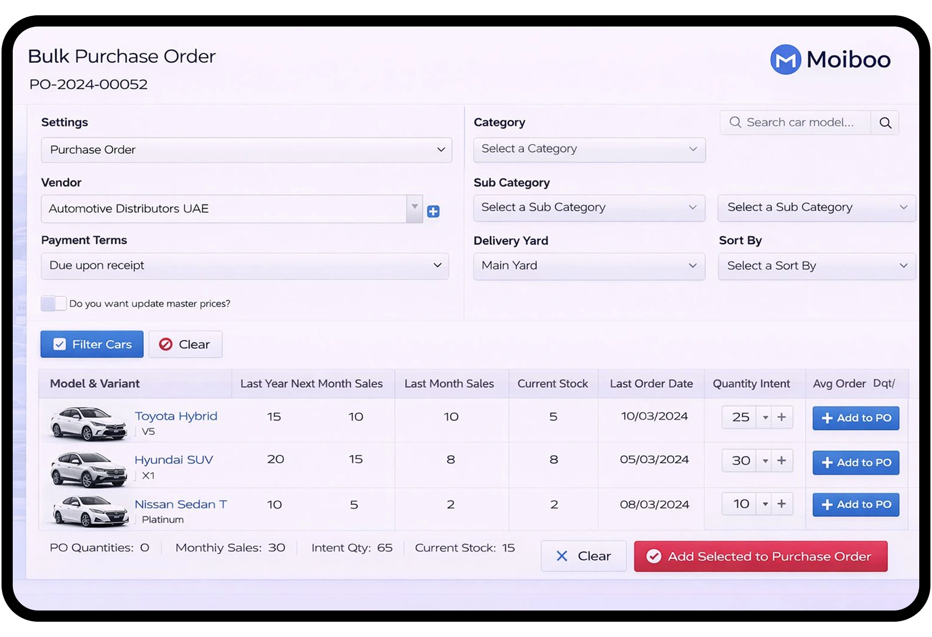Click the search magnifier button

[x=885, y=123]
